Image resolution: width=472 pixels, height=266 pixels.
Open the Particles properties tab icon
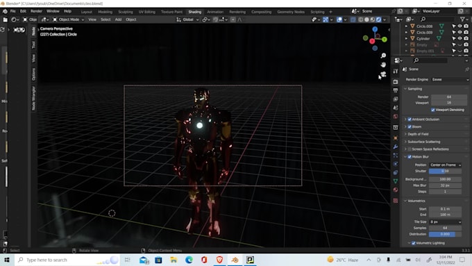click(396, 156)
